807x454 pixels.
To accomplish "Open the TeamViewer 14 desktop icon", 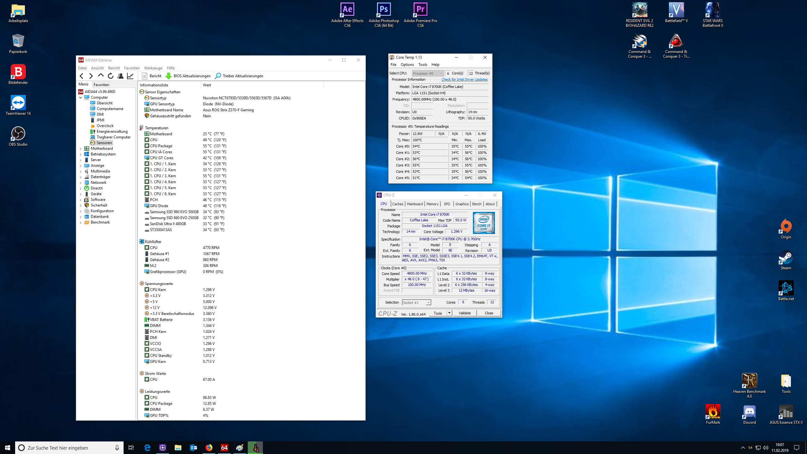I will click(x=18, y=105).
